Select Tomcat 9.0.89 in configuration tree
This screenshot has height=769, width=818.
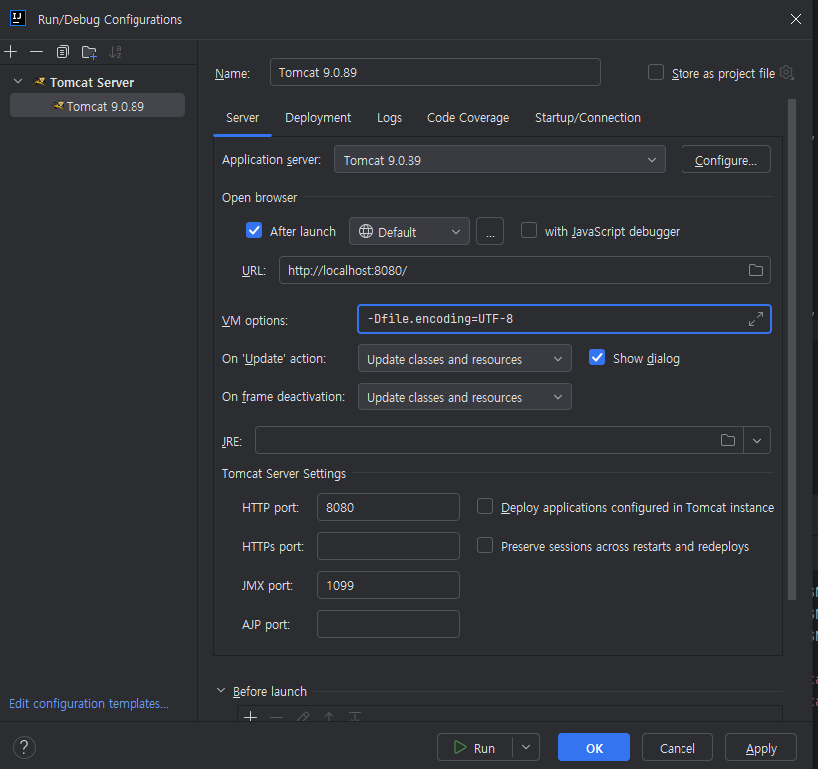98,106
